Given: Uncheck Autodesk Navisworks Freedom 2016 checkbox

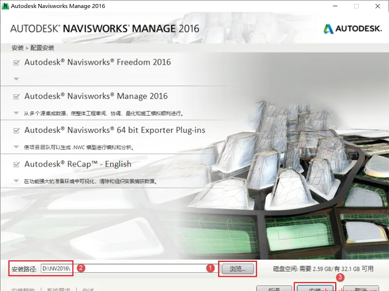Looking at the screenshot, I should coord(17,63).
